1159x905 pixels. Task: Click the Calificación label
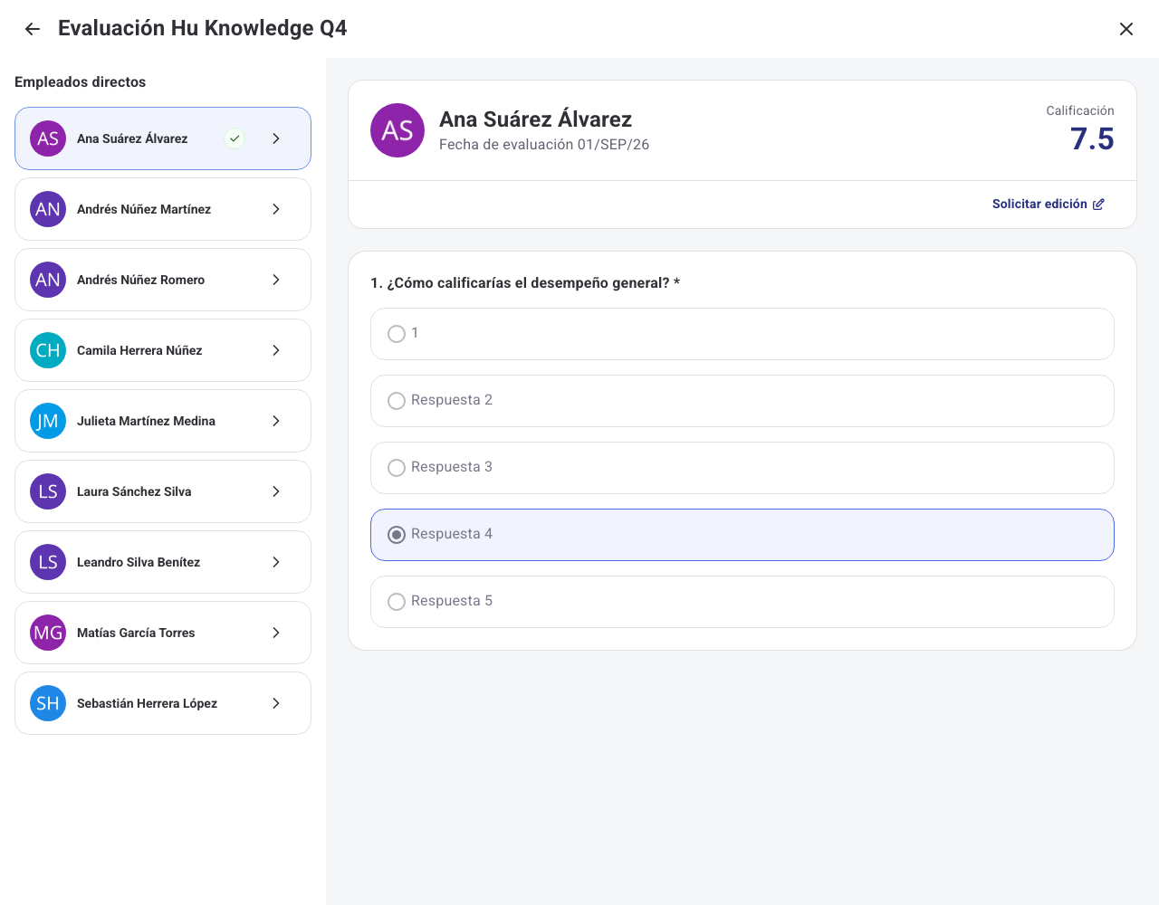[1080, 110]
